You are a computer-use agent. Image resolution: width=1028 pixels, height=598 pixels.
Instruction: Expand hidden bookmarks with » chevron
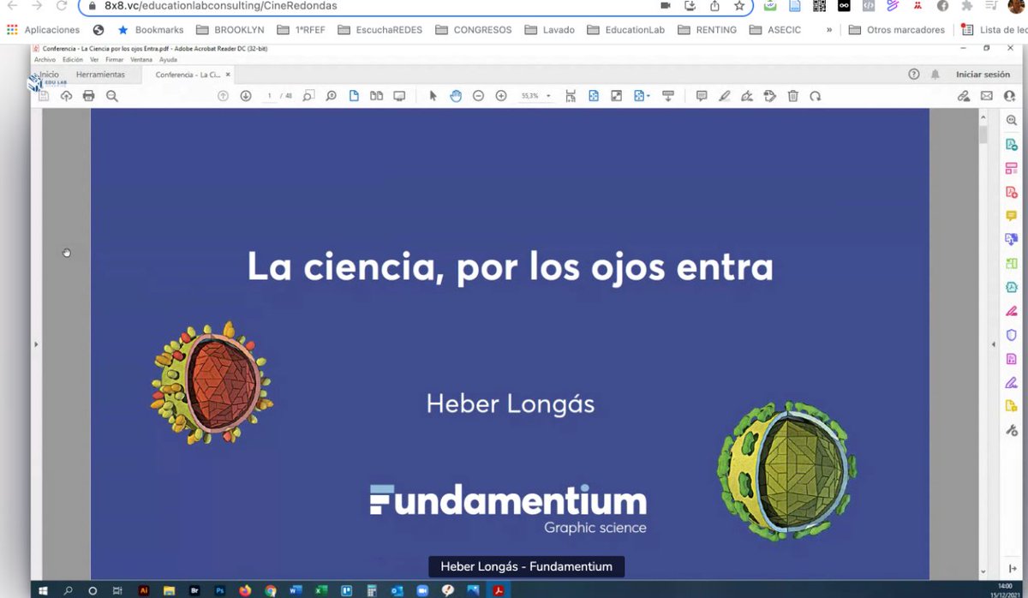[x=828, y=29]
